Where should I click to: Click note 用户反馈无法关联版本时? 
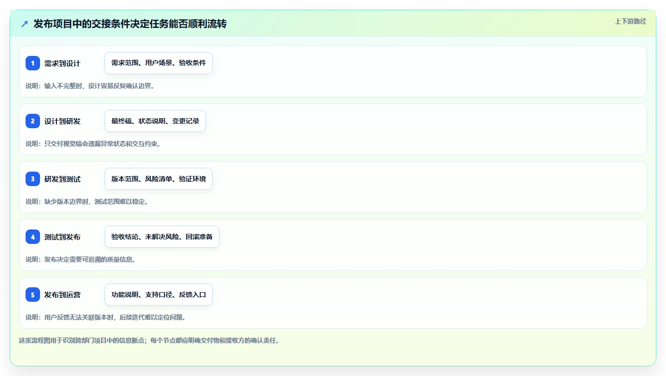pyautogui.click(x=106, y=317)
